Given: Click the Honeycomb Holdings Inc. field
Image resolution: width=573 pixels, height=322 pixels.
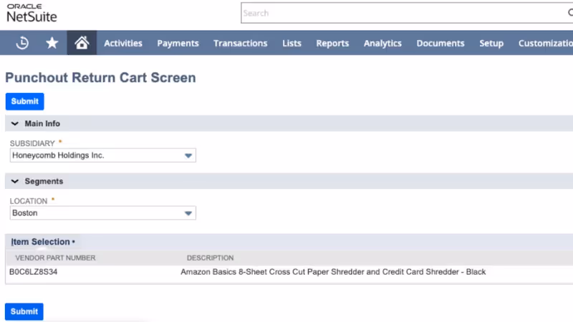Looking at the screenshot, I should (x=102, y=155).
